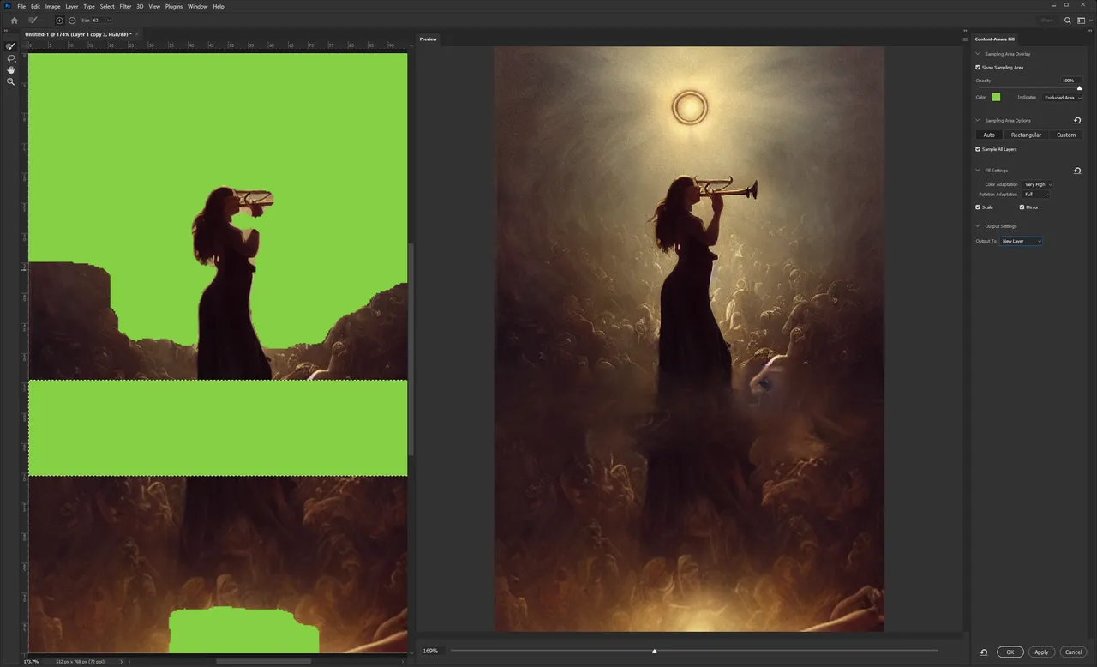The width and height of the screenshot is (1097, 667).
Task: Select the Hand tool
Action: (10, 70)
